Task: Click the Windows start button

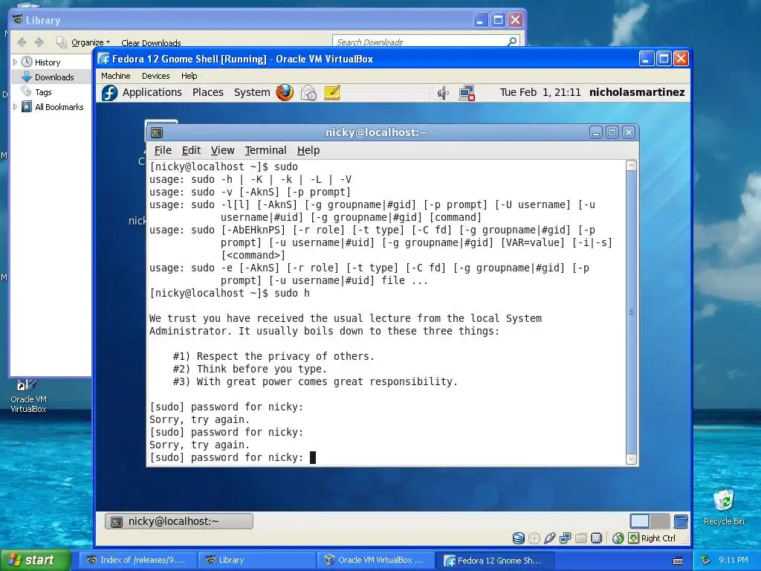Action: 36,560
